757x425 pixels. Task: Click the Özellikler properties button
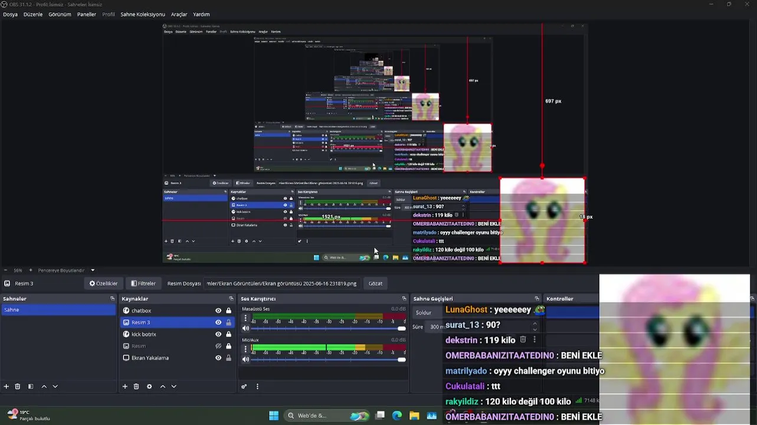[x=103, y=283]
